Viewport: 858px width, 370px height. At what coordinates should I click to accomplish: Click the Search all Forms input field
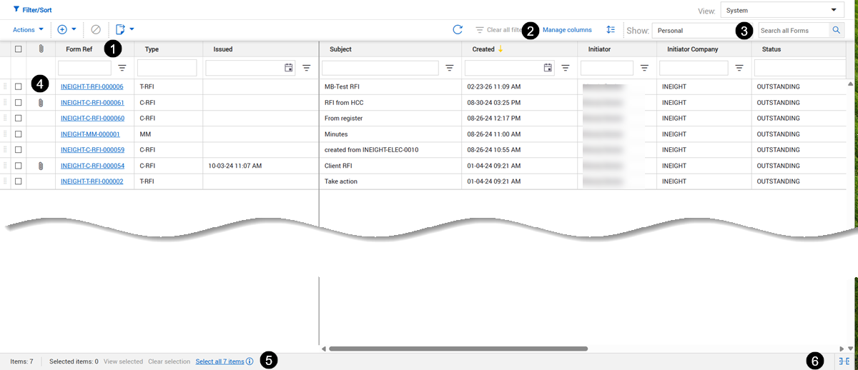pos(792,31)
